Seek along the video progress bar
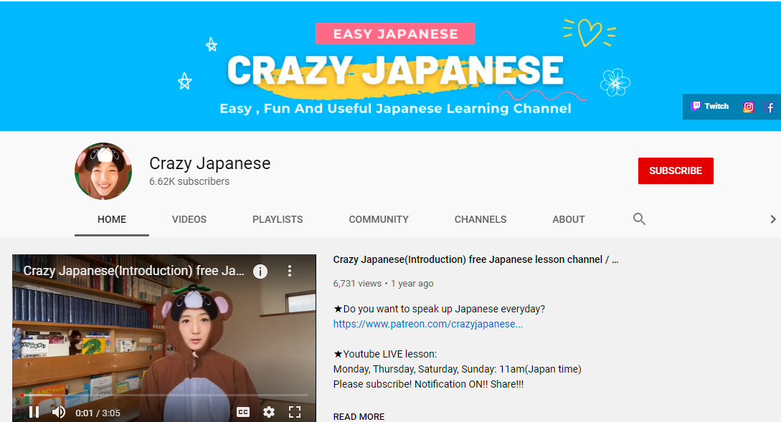 164,395
